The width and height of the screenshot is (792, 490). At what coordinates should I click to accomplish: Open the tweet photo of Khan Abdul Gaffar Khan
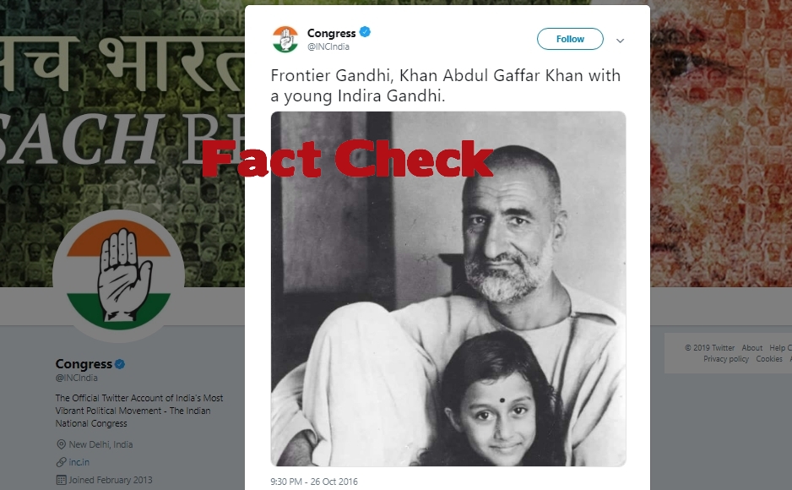coord(448,288)
